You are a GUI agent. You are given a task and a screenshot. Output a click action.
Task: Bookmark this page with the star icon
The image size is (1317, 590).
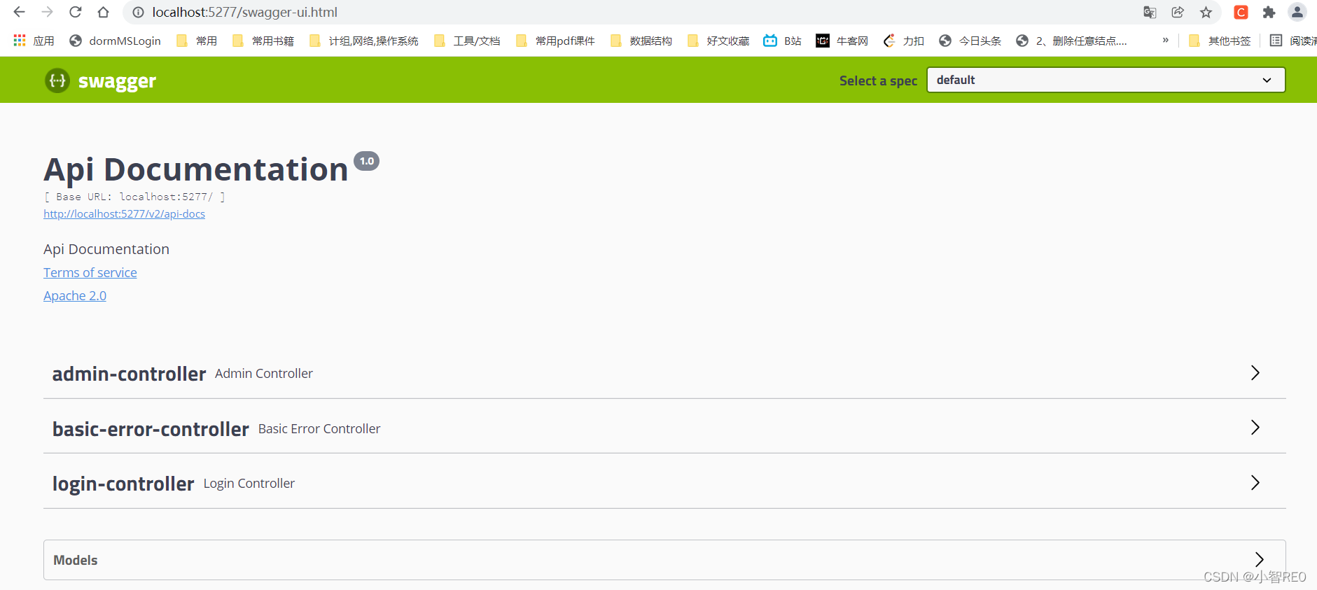point(1206,12)
